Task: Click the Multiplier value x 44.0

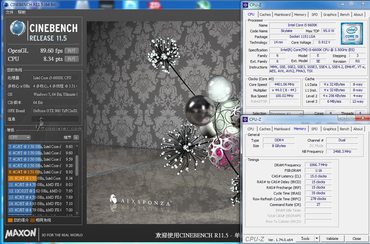Action: pos(284,90)
